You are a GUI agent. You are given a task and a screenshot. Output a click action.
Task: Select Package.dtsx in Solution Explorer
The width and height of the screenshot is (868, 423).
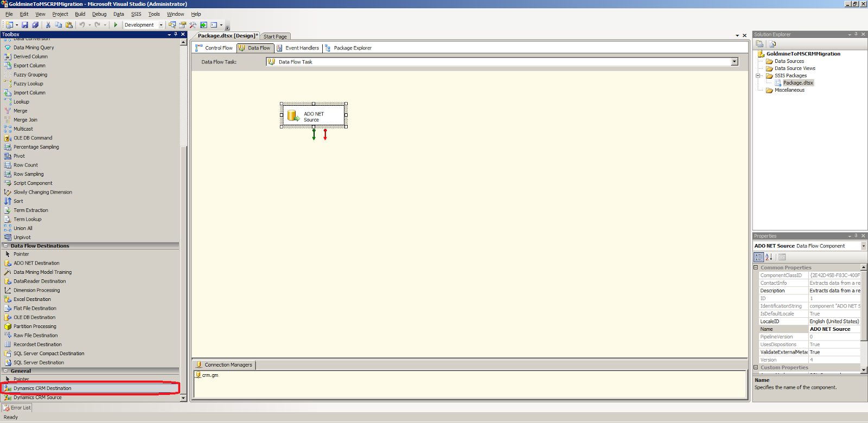(797, 83)
